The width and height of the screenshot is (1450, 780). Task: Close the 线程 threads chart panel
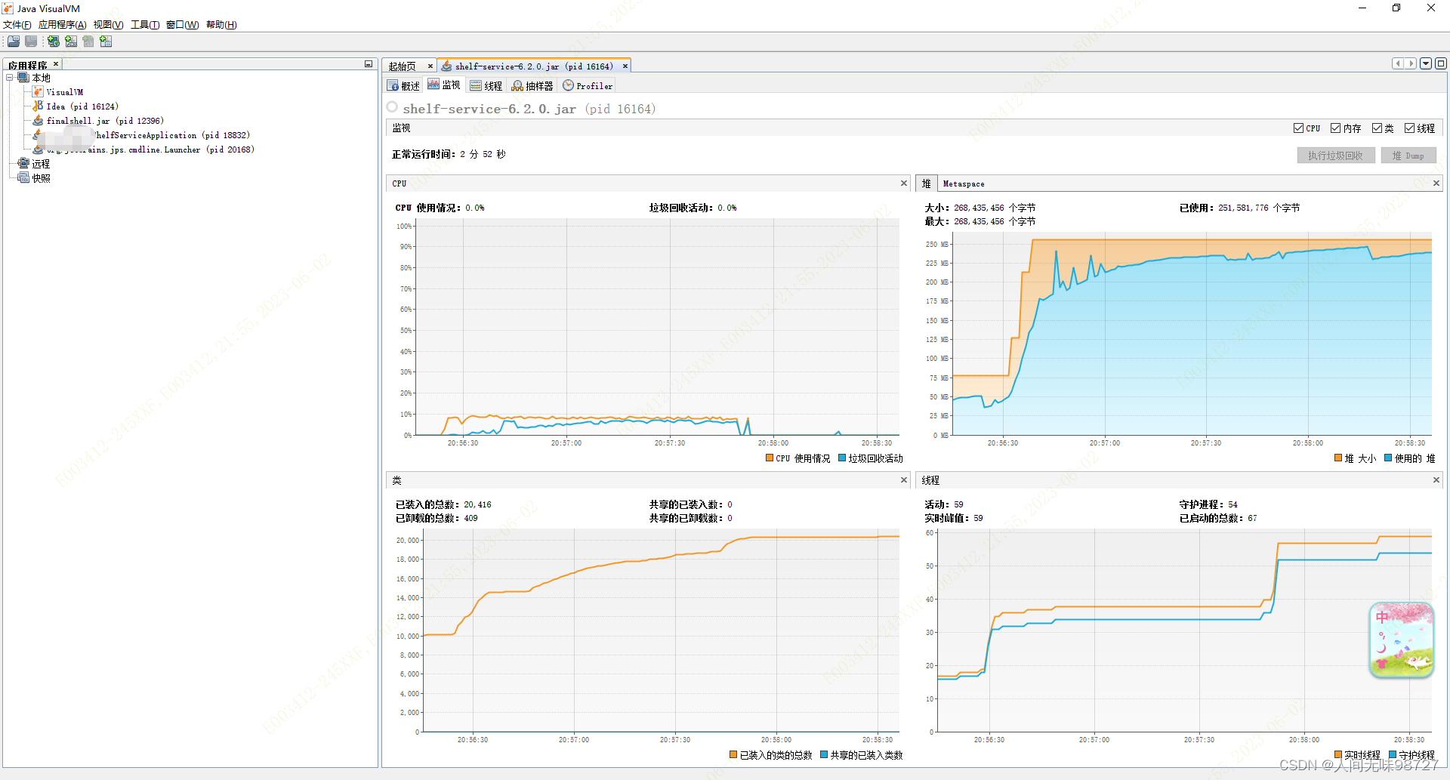coord(1436,480)
